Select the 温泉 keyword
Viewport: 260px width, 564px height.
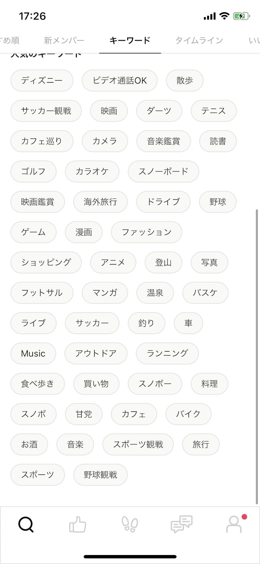pos(155,293)
